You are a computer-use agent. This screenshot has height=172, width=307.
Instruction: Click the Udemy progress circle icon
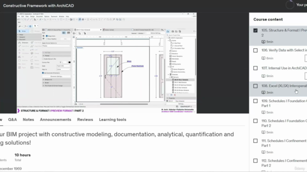pos(290,5)
